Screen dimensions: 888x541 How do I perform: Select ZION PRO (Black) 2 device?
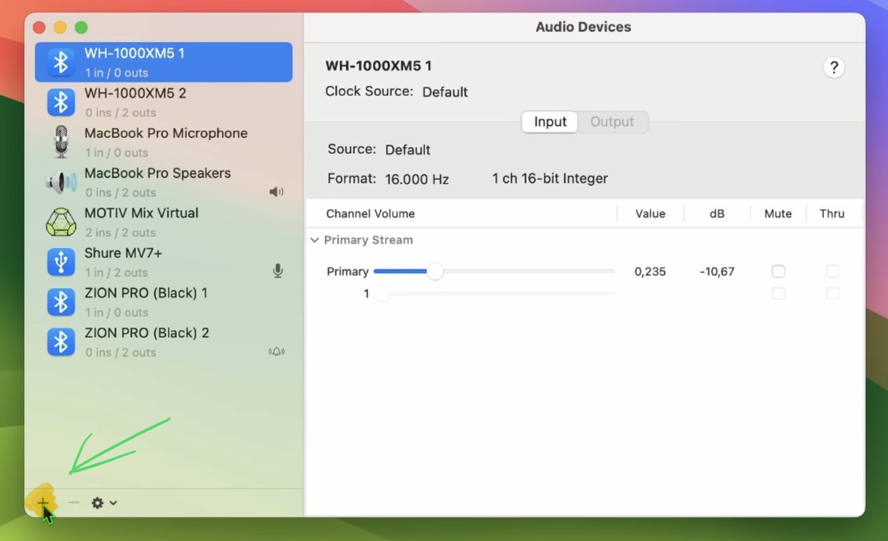click(146, 341)
